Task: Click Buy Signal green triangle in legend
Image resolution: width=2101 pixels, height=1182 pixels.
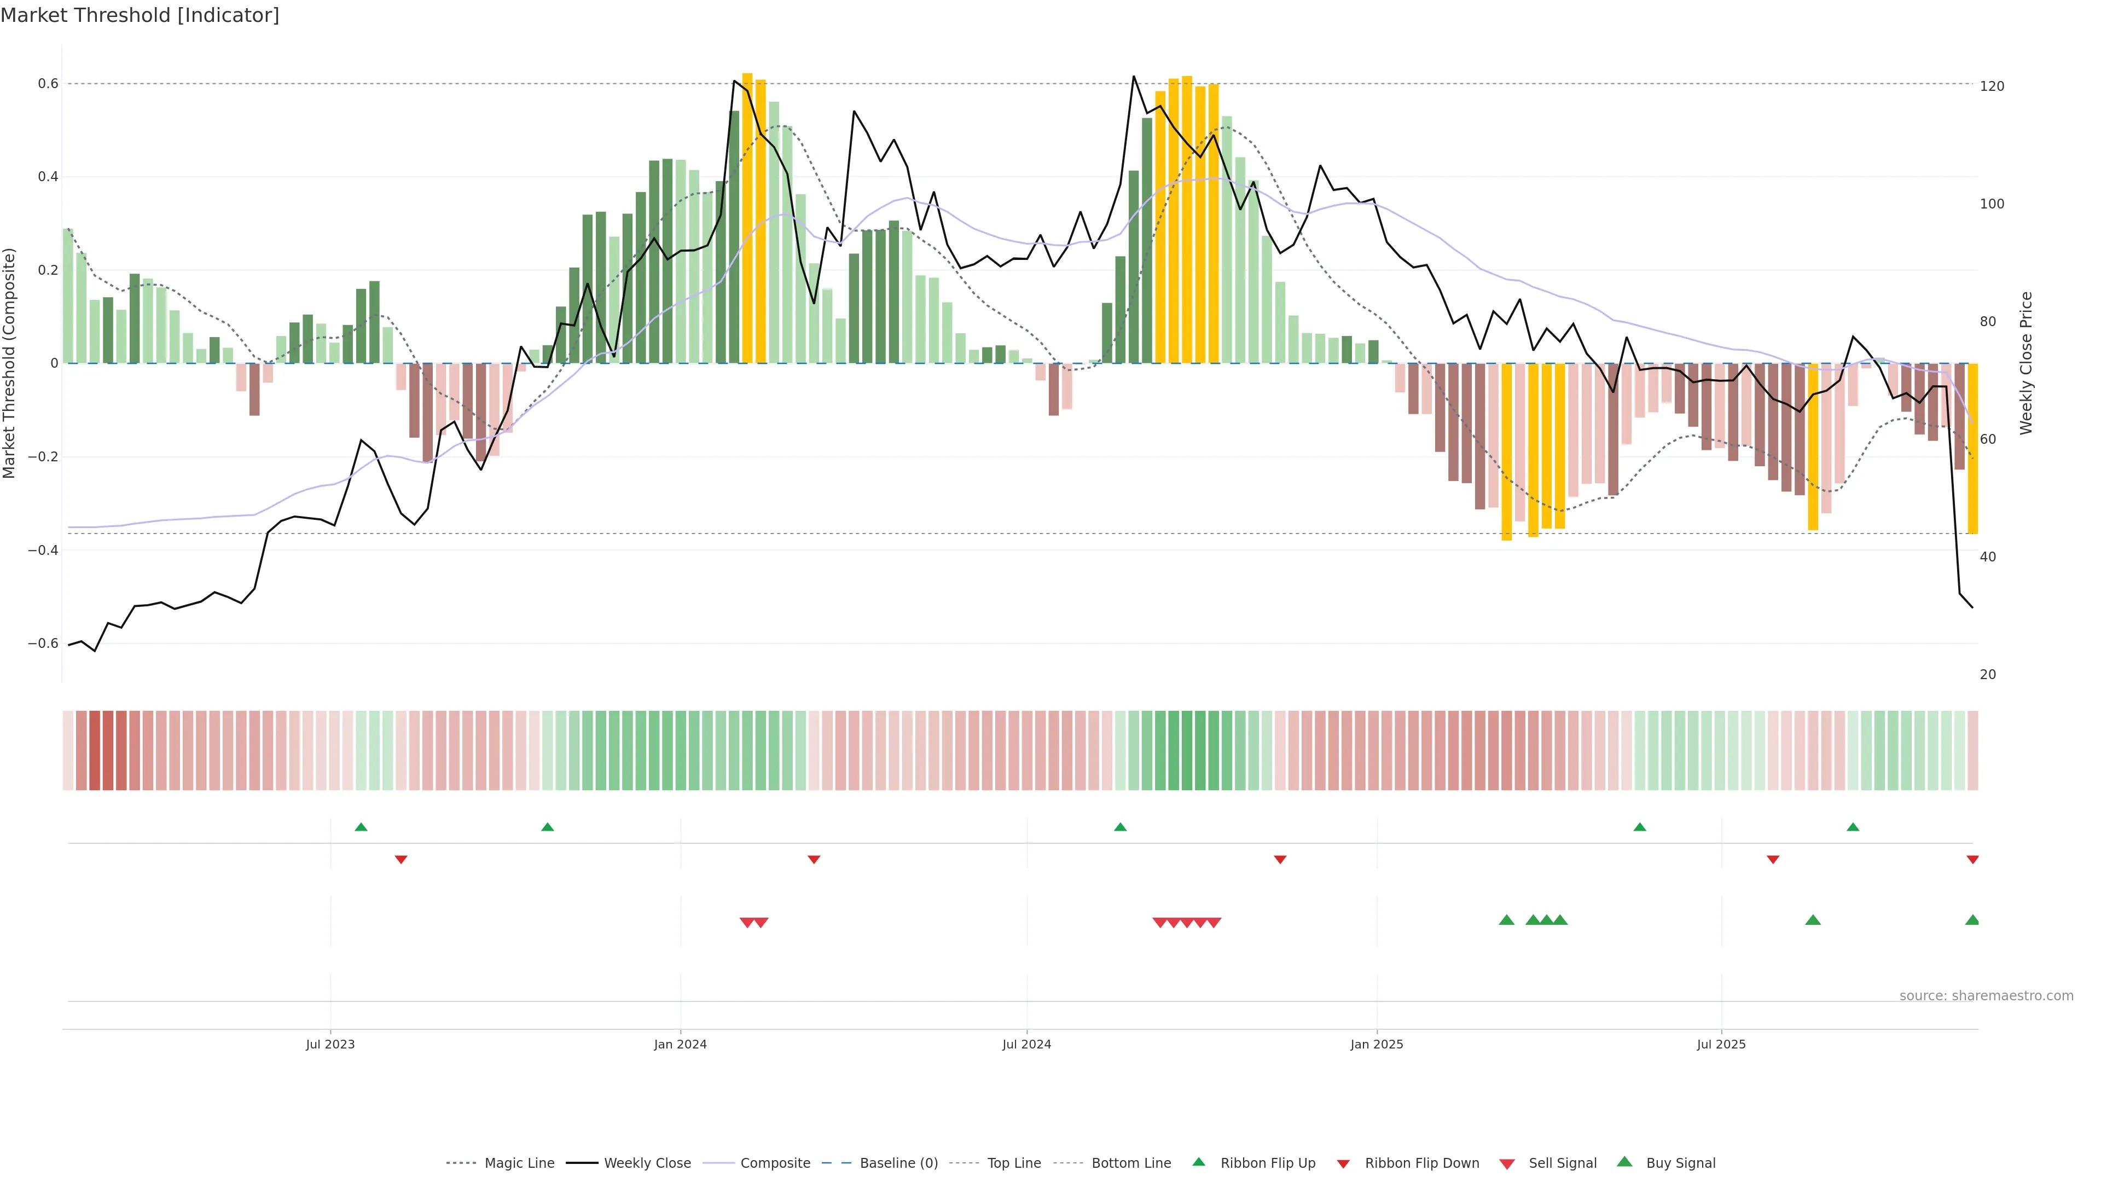Action: (1624, 1162)
